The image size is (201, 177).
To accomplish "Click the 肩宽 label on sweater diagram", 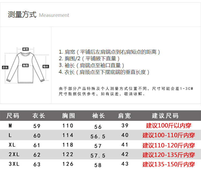I will pyautogui.click(x=25, y=49).
